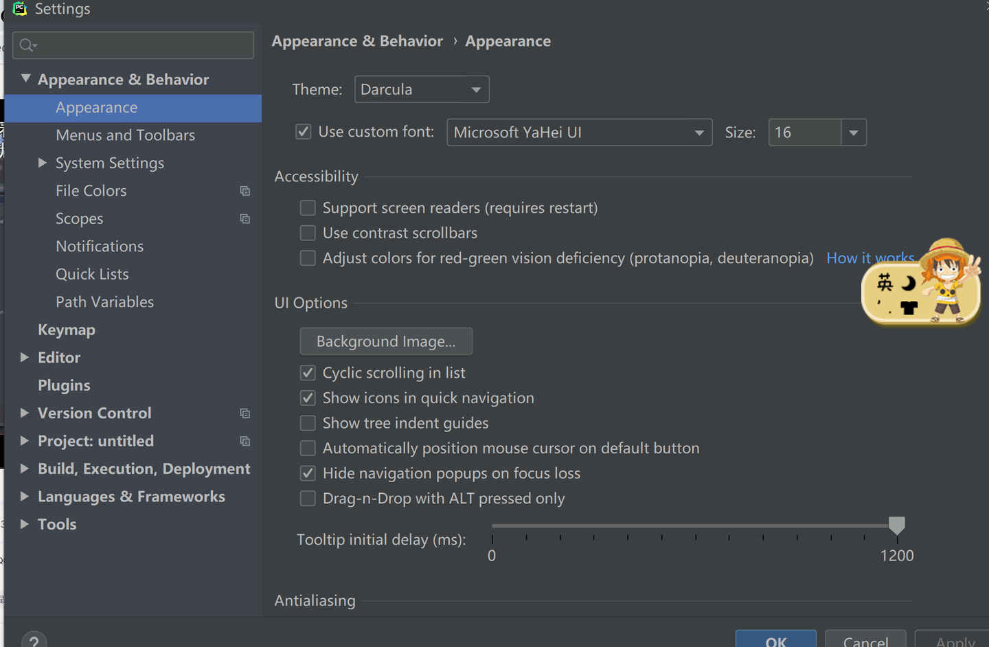Select Menus and Toolbars settings page
Viewport: 989px width, 647px height.
tap(125, 135)
